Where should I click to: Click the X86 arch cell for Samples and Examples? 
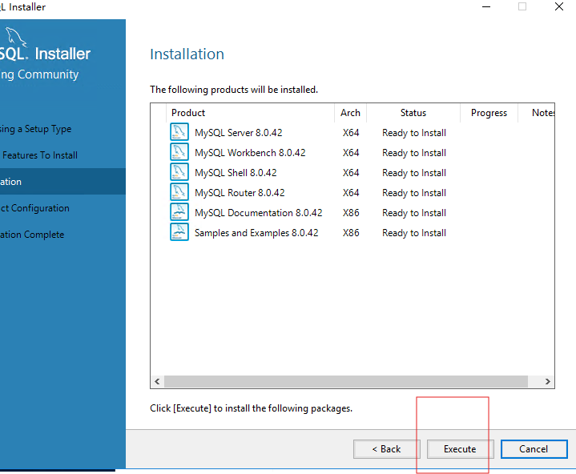click(x=351, y=233)
